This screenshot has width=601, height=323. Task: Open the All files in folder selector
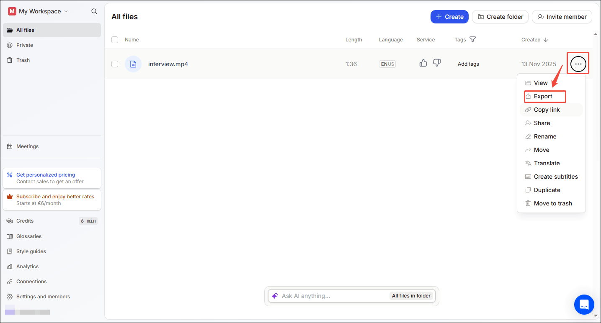(411, 296)
